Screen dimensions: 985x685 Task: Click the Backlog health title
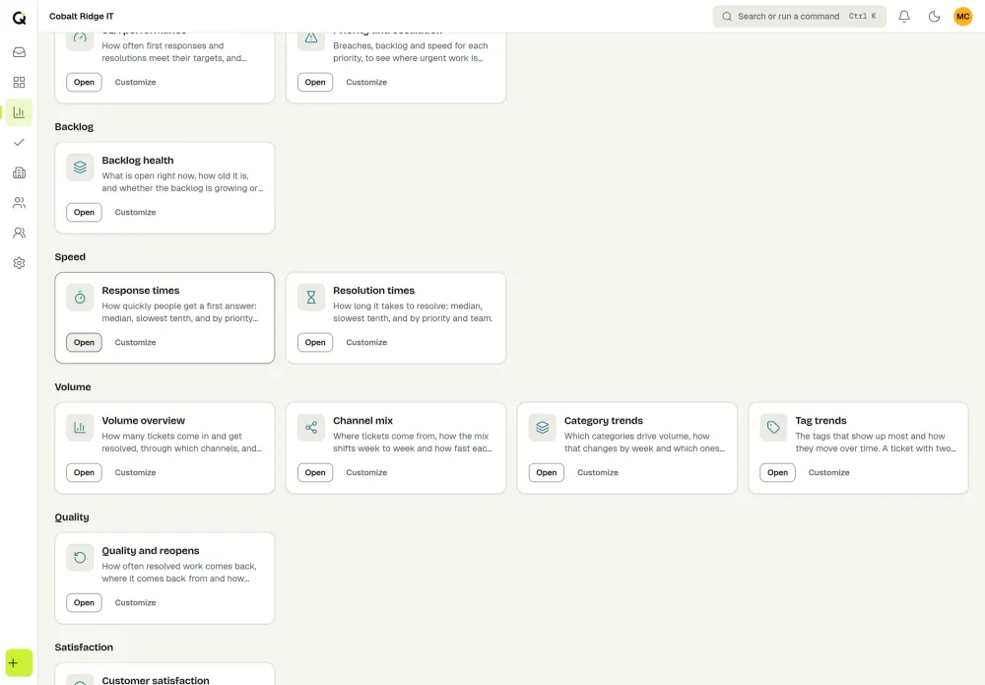click(138, 161)
